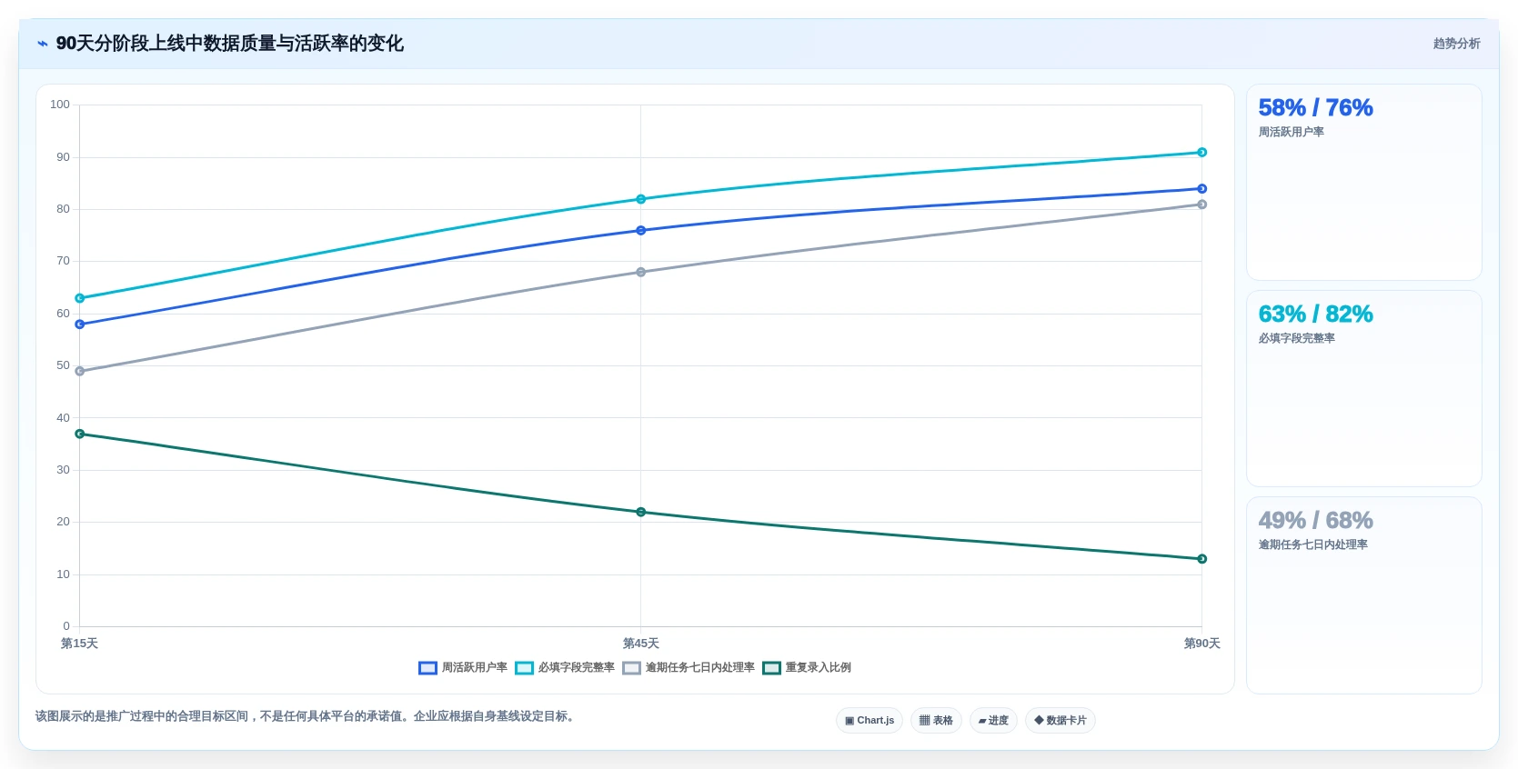Click the 数据卡片 tag chip
This screenshot has width=1518, height=769.
(x=1061, y=721)
